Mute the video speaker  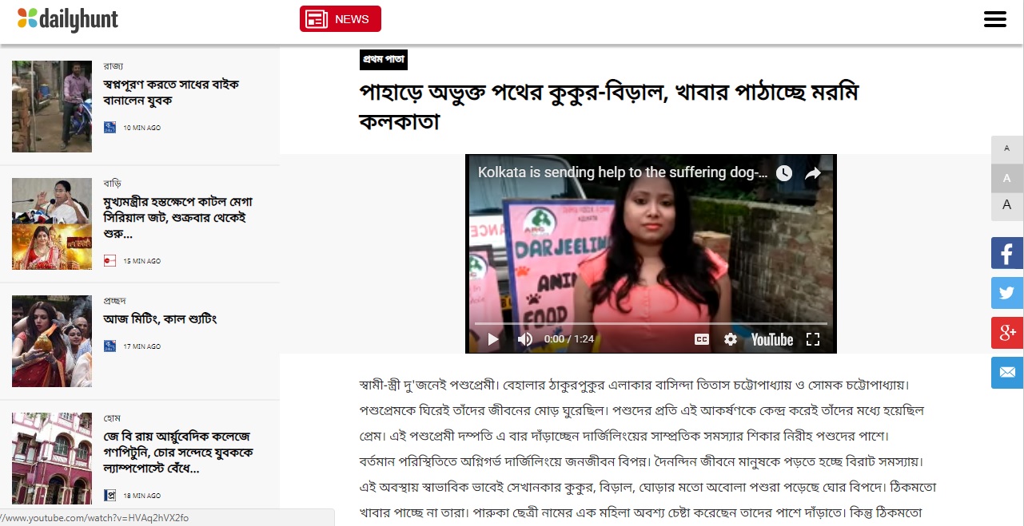tap(524, 339)
